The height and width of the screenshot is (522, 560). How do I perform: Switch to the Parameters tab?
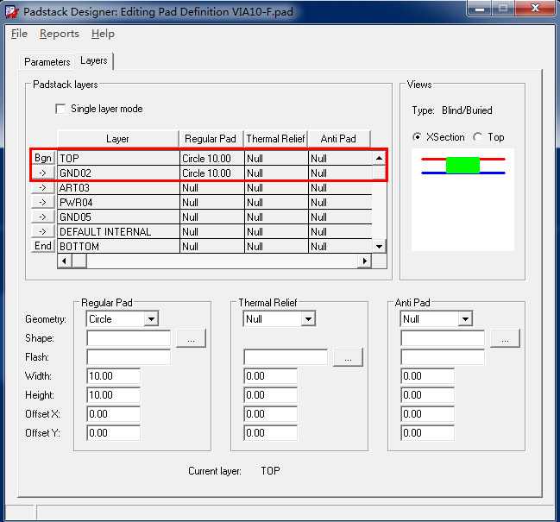click(47, 62)
